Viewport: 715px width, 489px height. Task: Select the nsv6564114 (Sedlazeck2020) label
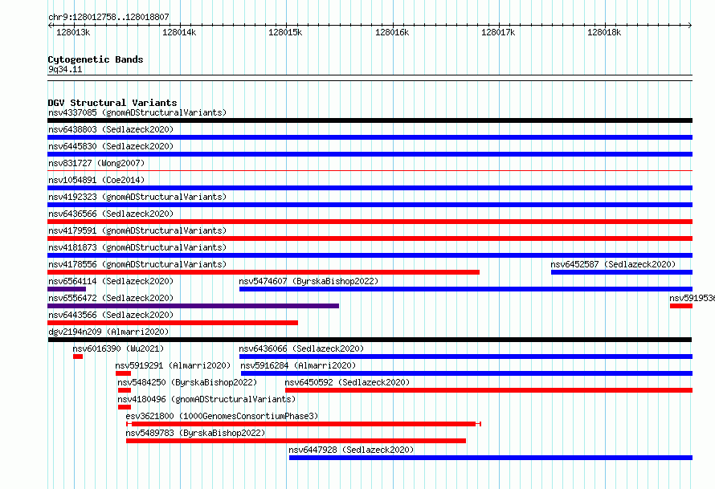pyautogui.click(x=111, y=281)
